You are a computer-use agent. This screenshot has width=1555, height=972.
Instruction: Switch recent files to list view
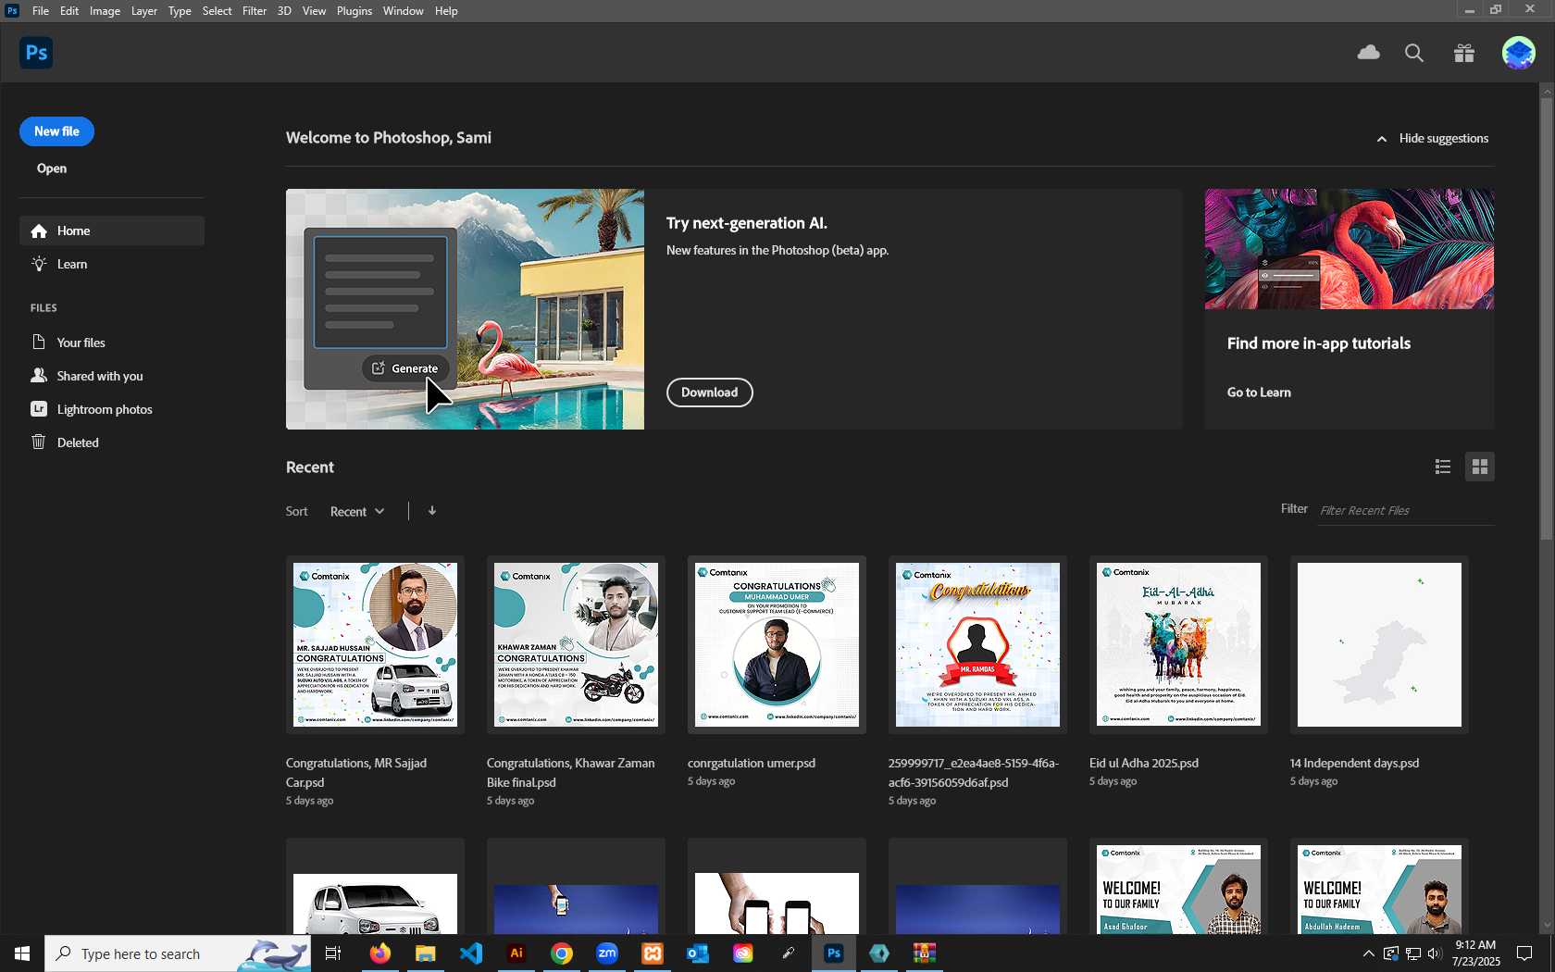[1442, 467]
